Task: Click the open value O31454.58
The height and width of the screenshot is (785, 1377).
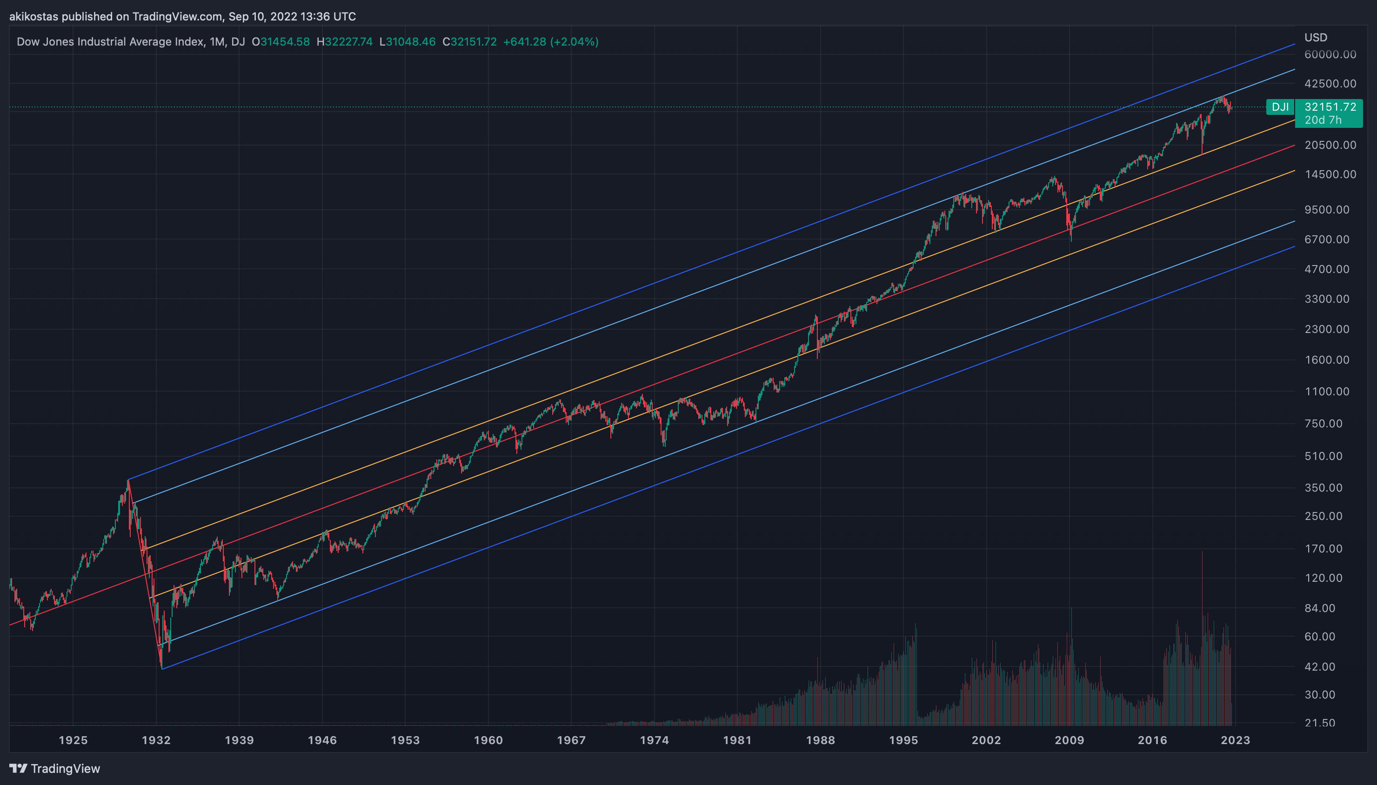Action: tap(281, 41)
